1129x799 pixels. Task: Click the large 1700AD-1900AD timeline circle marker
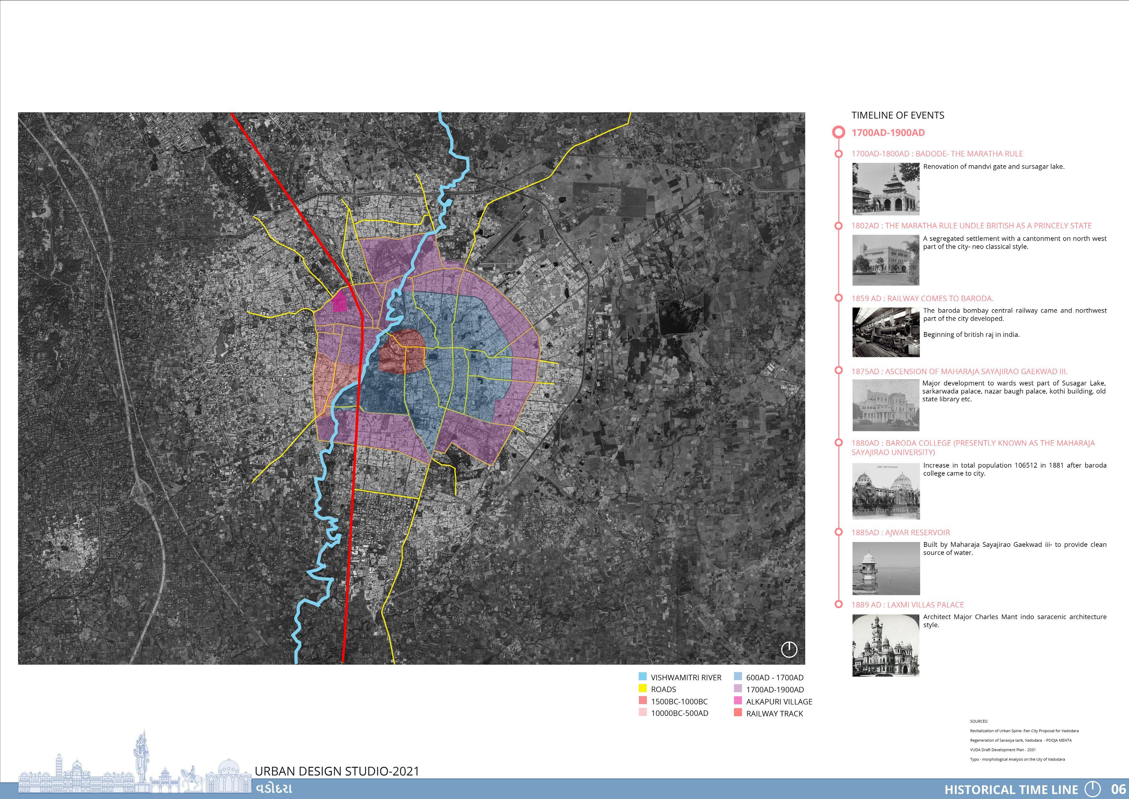838,132
